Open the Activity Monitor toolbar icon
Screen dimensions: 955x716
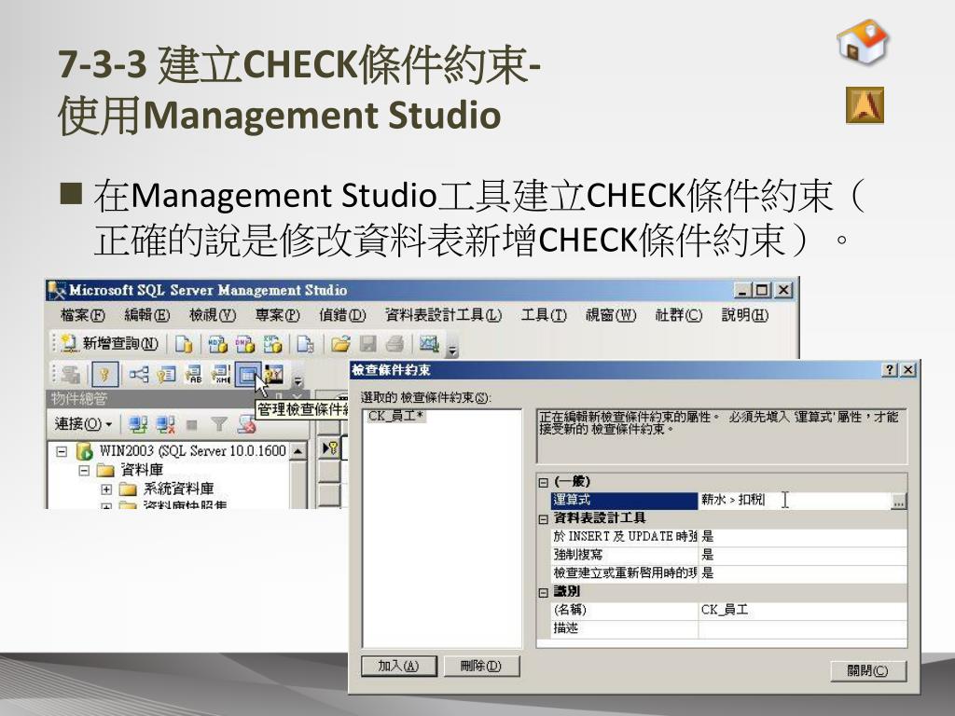429,344
